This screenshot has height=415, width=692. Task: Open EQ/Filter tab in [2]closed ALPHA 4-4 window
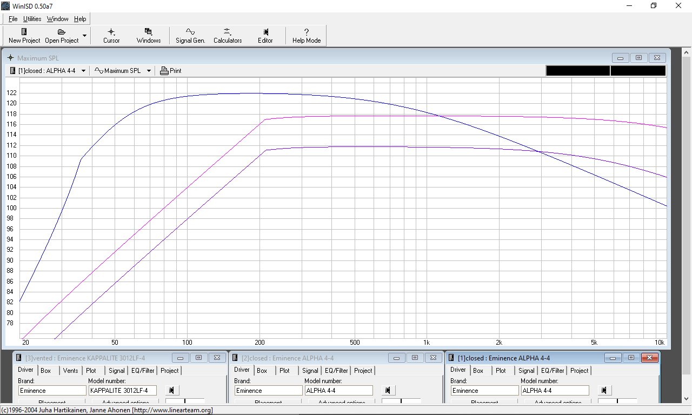pyautogui.click(x=337, y=371)
